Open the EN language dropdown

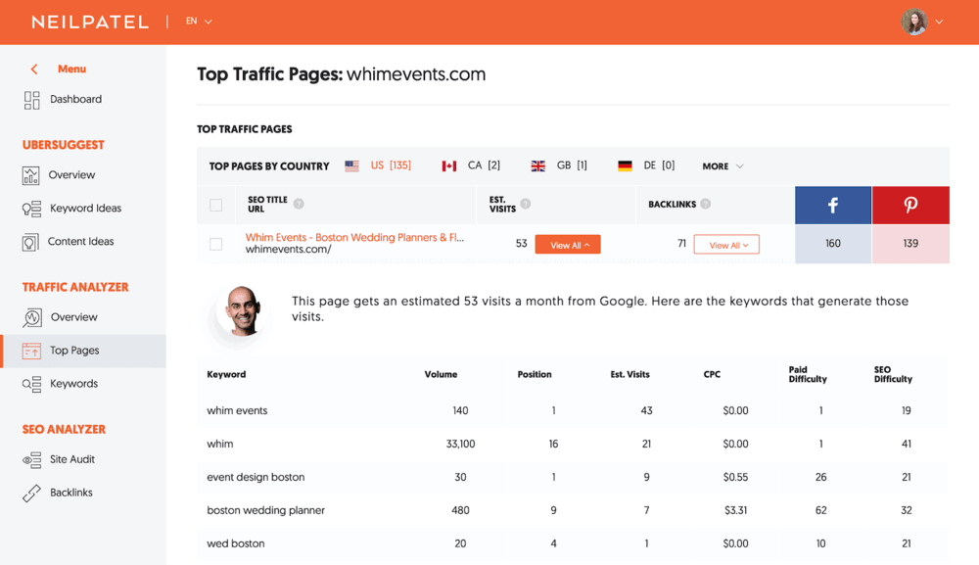pyautogui.click(x=199, y=22)
